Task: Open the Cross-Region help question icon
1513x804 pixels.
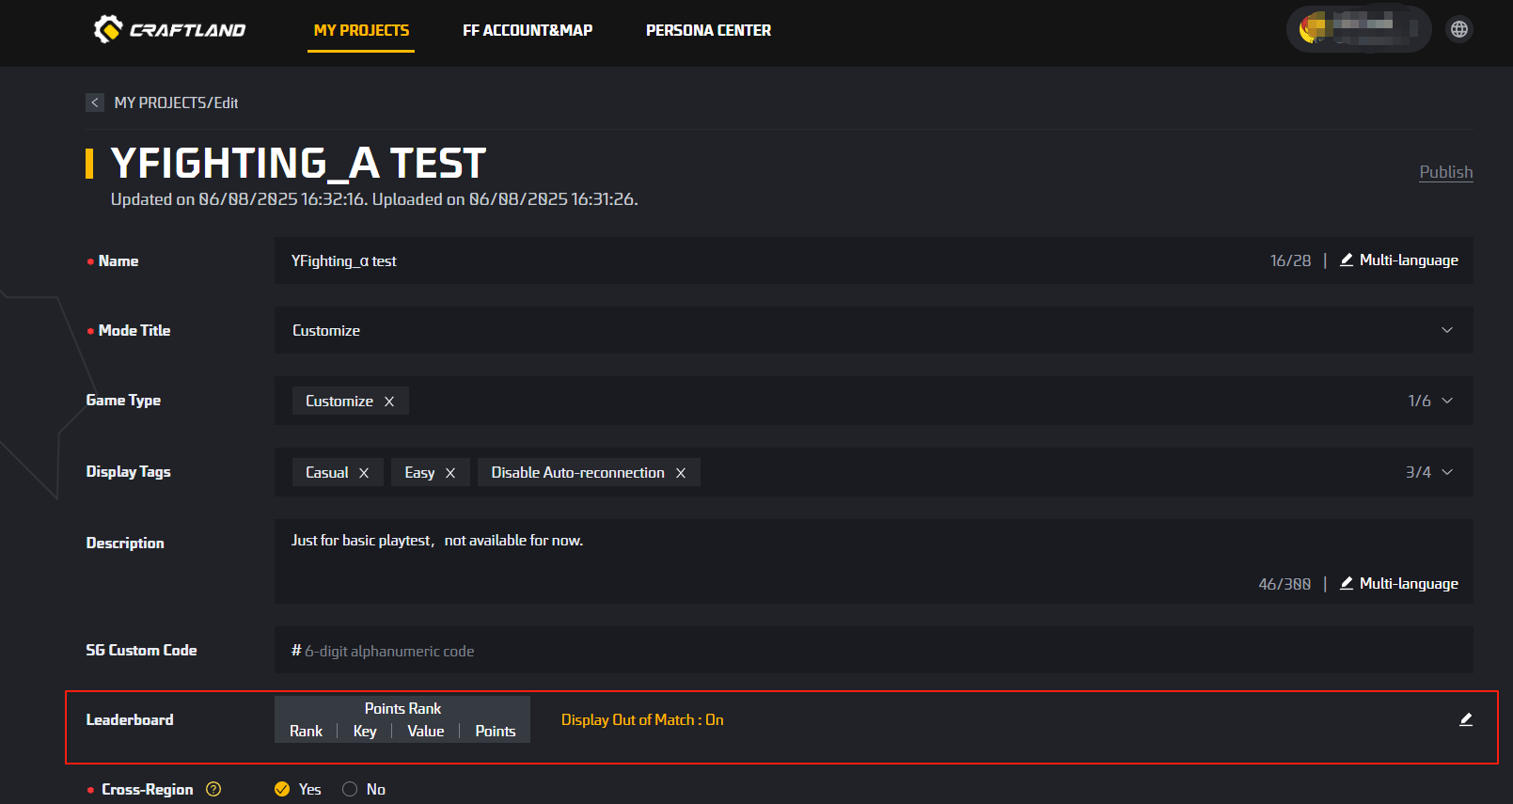Action: pyautogui.click(x=213, y=789)
